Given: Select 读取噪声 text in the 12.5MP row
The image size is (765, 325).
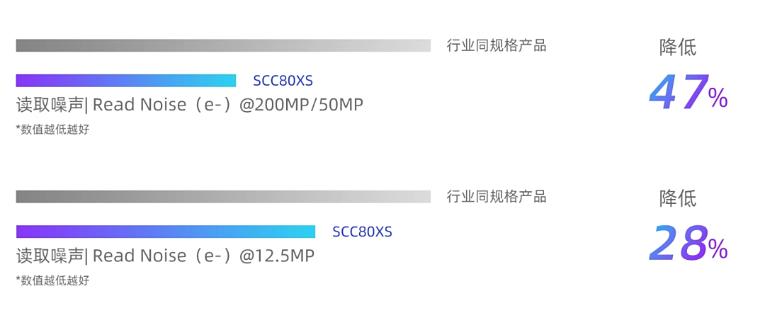Looking at the screenshot, I should [50, 256].
